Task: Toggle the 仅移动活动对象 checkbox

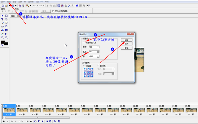Action: (53, 11)
